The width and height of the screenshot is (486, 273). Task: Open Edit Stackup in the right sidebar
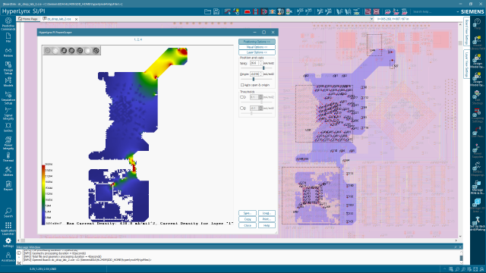[478, 98]
